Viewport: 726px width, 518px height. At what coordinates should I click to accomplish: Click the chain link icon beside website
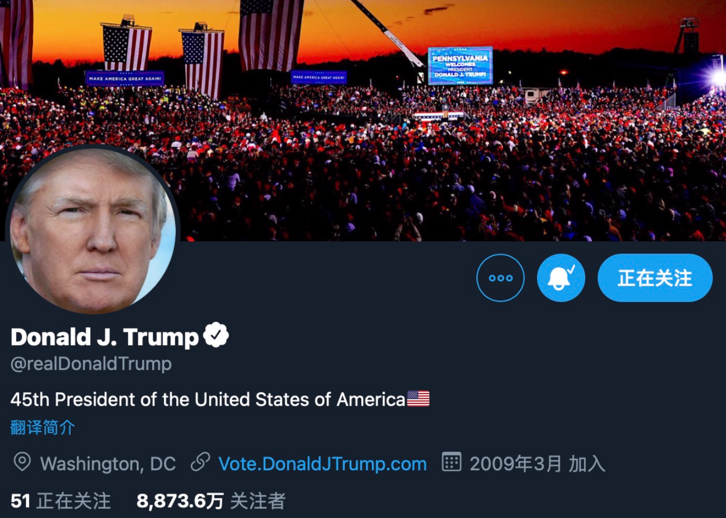point(200,462)
